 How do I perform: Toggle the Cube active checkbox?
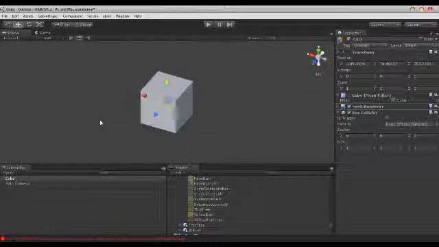click(348, 39)
